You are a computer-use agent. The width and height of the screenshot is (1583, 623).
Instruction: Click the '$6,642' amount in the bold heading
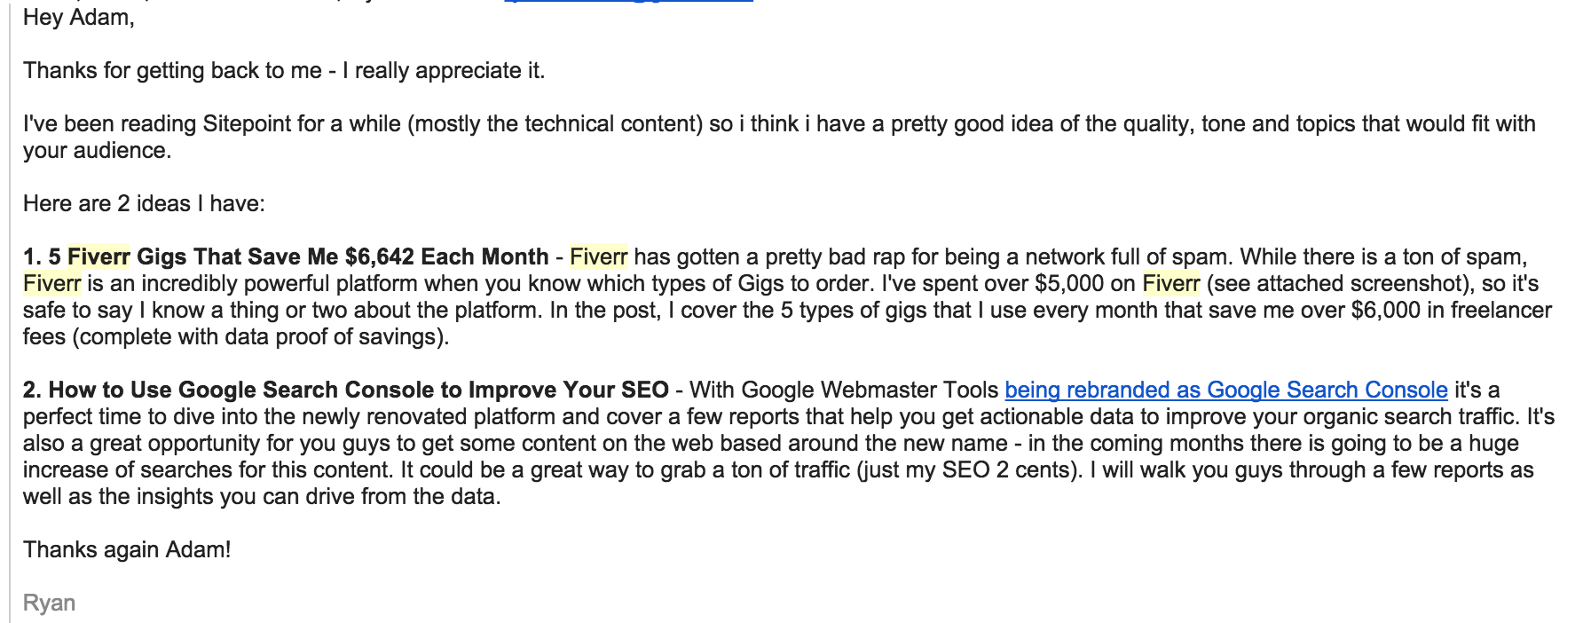pos(379,256)
